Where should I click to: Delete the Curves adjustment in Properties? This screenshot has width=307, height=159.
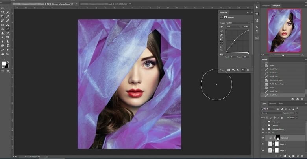[x=248, y=70]
